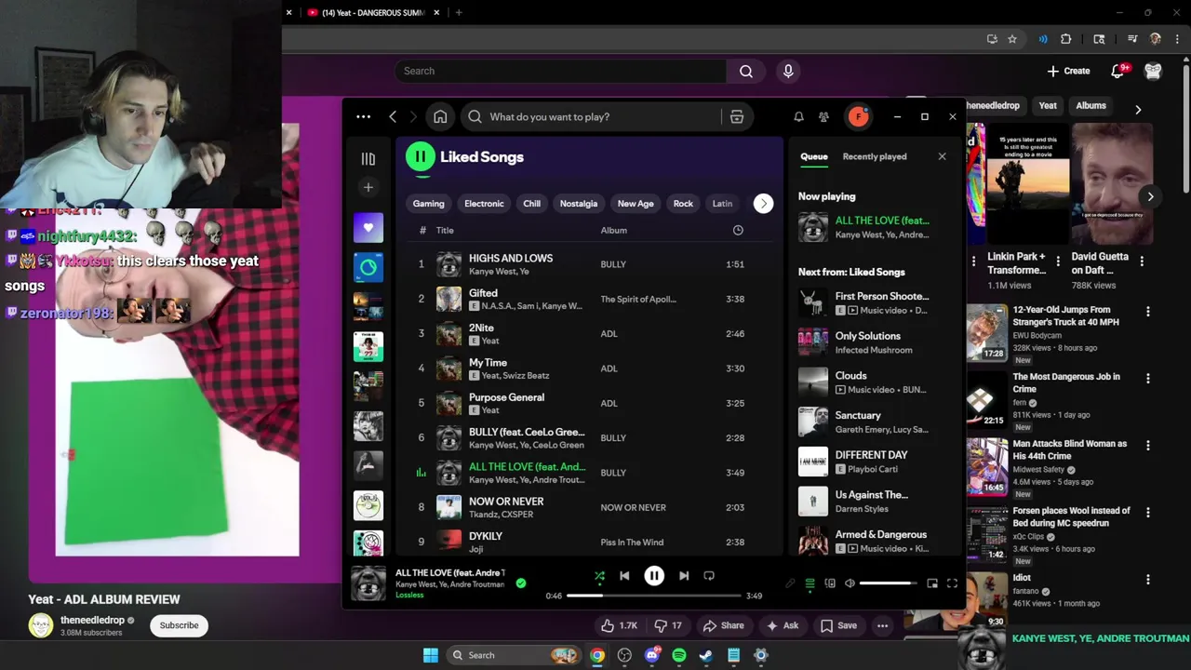The width and height of the screenshot is (1191, 670).
Task: Toggle repeat in Spotify player bar
Action: point(709,576)
